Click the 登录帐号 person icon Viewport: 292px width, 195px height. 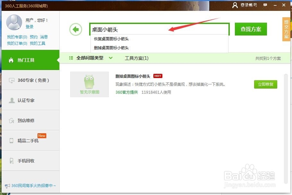235,5
